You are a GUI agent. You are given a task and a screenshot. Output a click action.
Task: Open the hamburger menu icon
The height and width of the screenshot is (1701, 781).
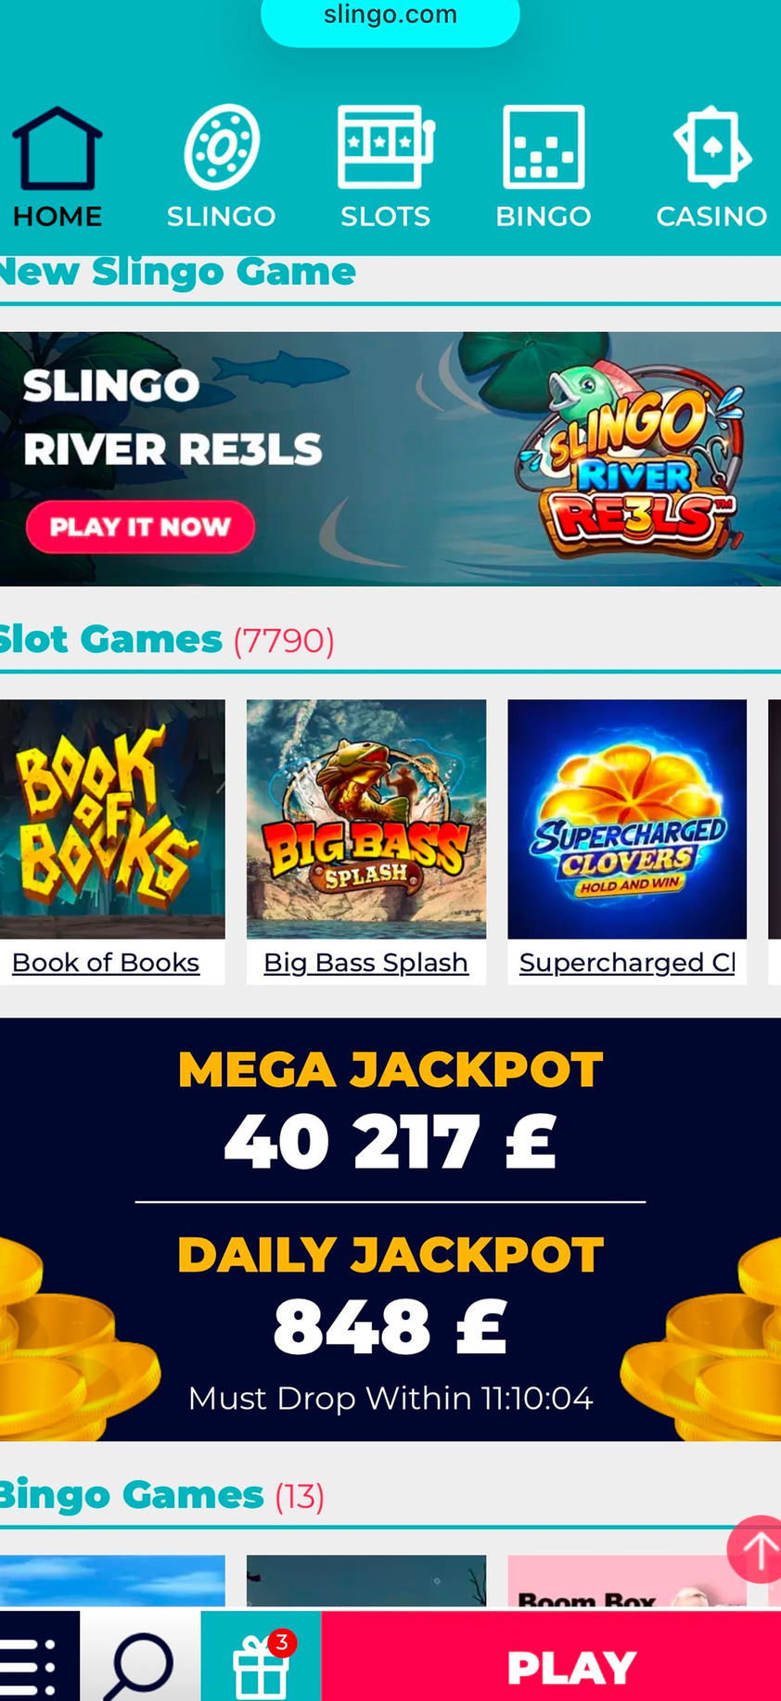pyautogui.click(x=31, y=1665)
